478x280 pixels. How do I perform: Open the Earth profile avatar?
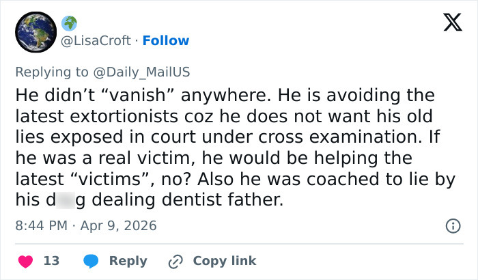click(x=35, y=32)
